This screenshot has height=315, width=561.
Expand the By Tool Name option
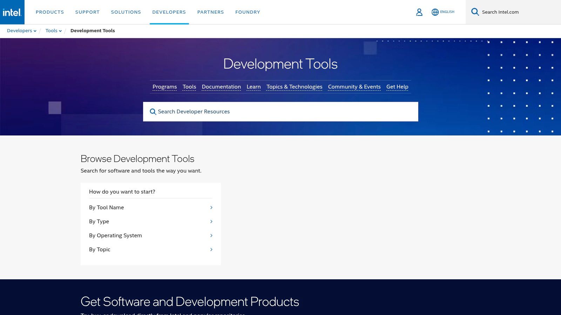click(151, 208)
